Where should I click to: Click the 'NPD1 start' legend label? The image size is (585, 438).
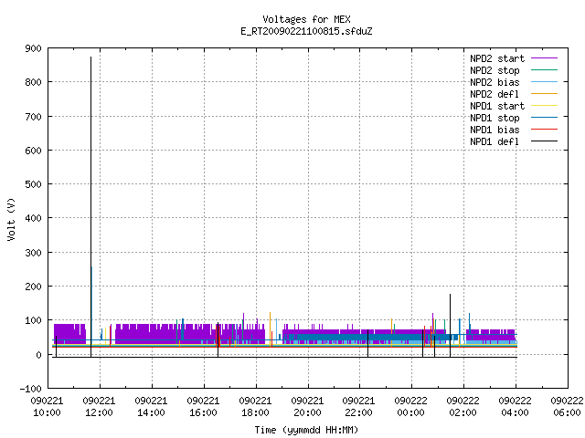[x=497, y=106]
